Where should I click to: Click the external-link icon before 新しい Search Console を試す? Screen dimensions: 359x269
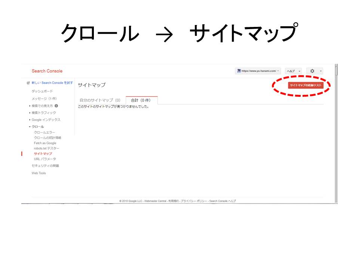point(28,83)
